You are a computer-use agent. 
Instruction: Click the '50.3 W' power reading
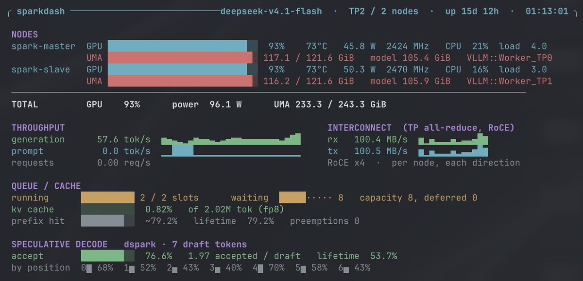point(360,70)
